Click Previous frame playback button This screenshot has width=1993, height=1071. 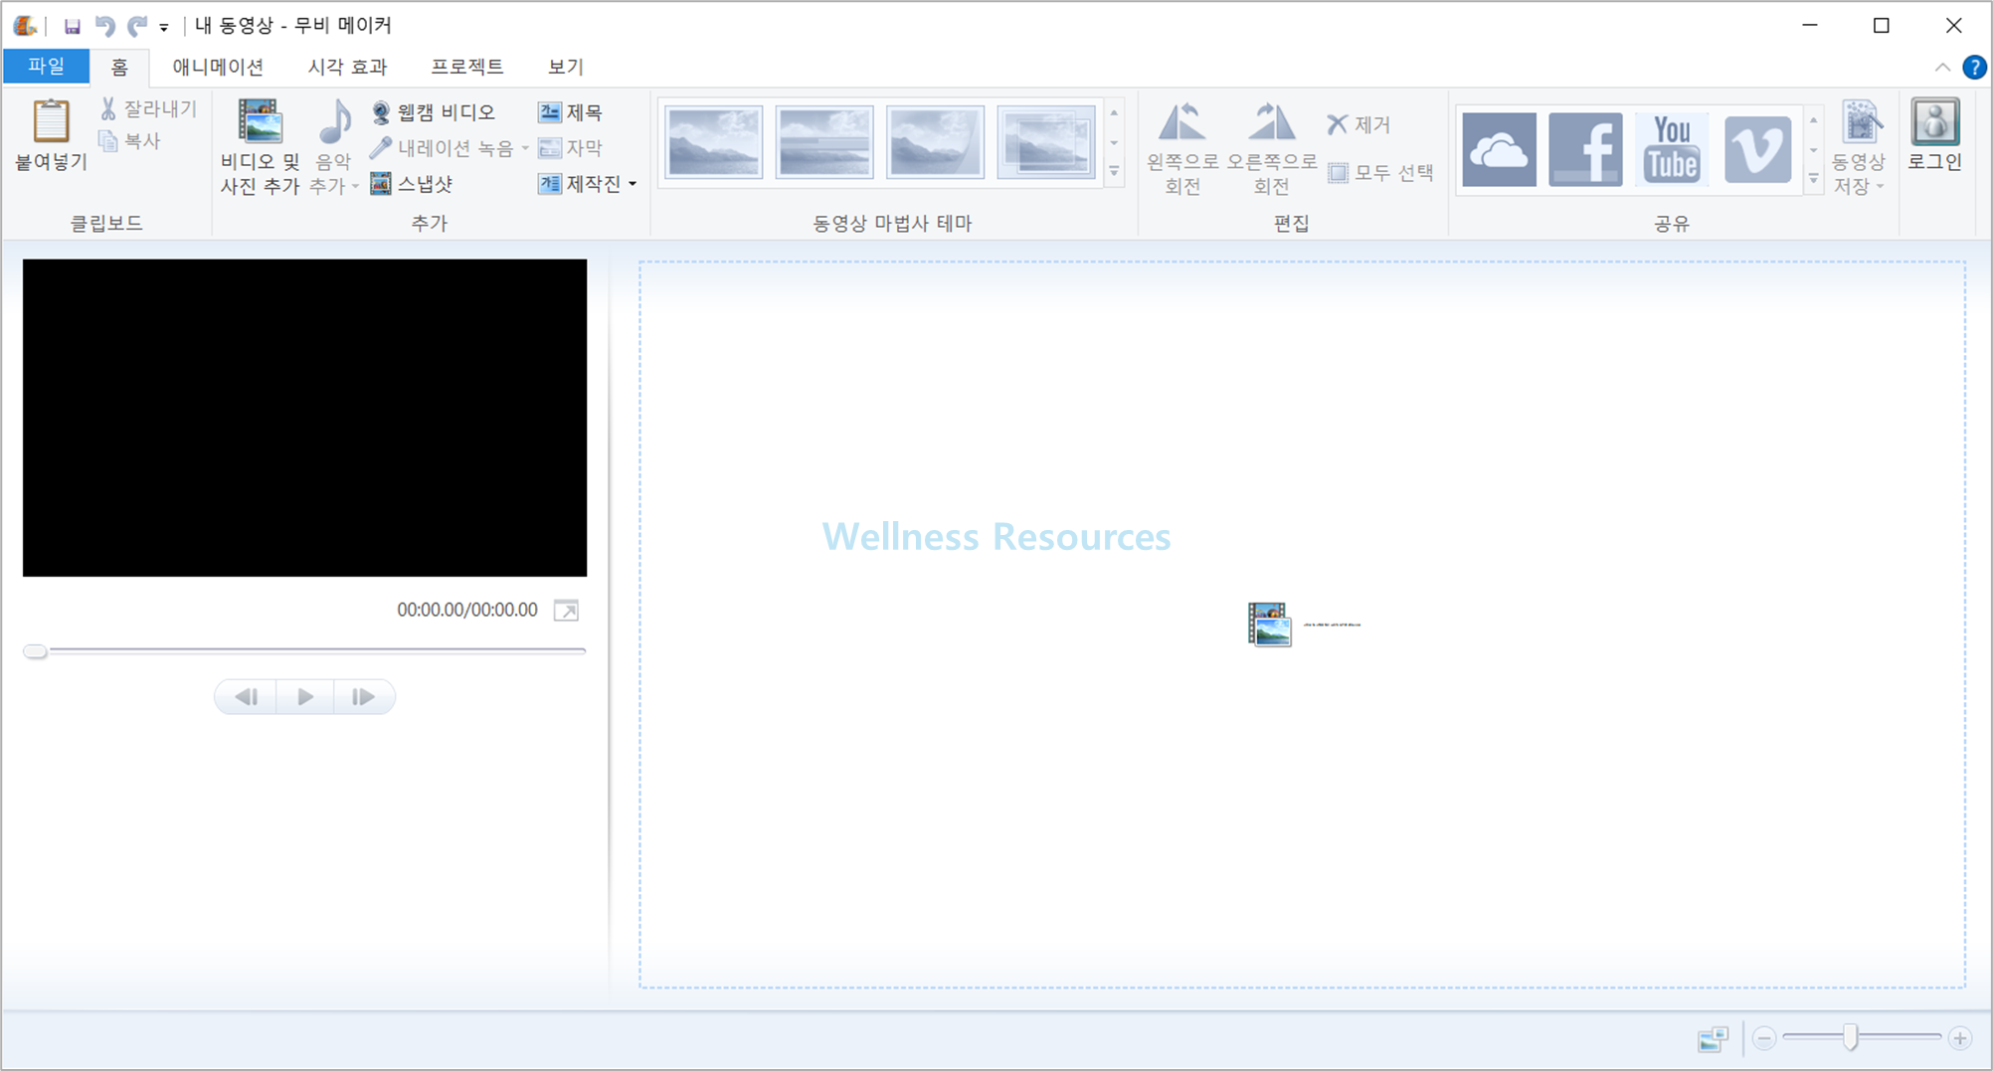(247, 697)
